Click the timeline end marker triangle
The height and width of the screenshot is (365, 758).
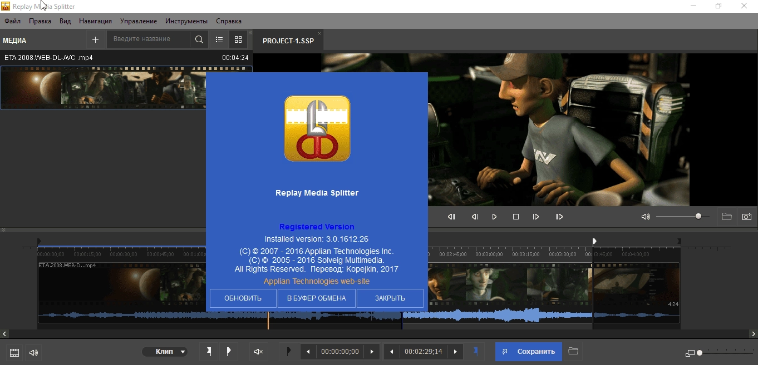tap(679, 241)
